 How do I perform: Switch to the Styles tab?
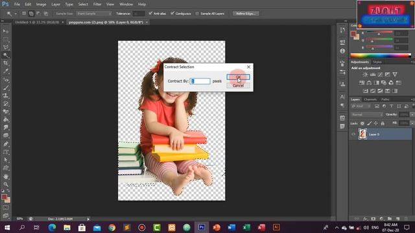(377, 62)
